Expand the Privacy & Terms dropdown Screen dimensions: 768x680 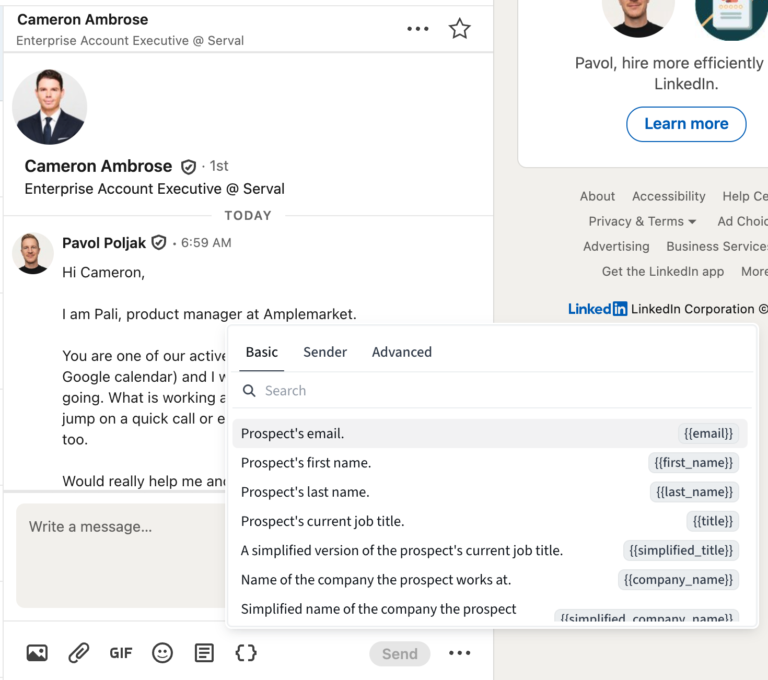coord(643,221)
